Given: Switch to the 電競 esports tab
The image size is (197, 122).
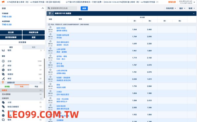Looking at the screenshot, I should tap(33, 47).
